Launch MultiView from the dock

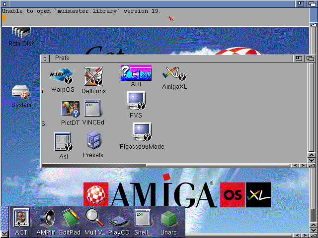pos(94,218)
